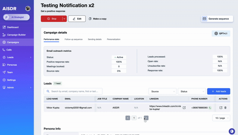
Task: Click the leads search input field
Action: pos(75,91)
